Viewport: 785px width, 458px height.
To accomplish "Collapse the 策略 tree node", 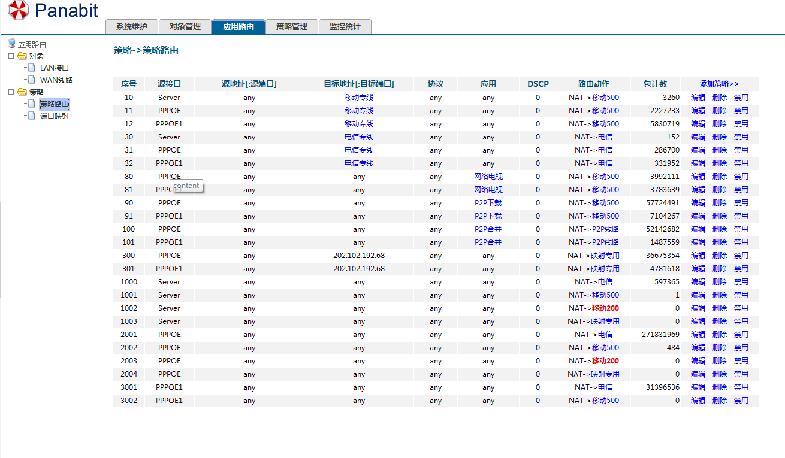I will coord(11,92).
